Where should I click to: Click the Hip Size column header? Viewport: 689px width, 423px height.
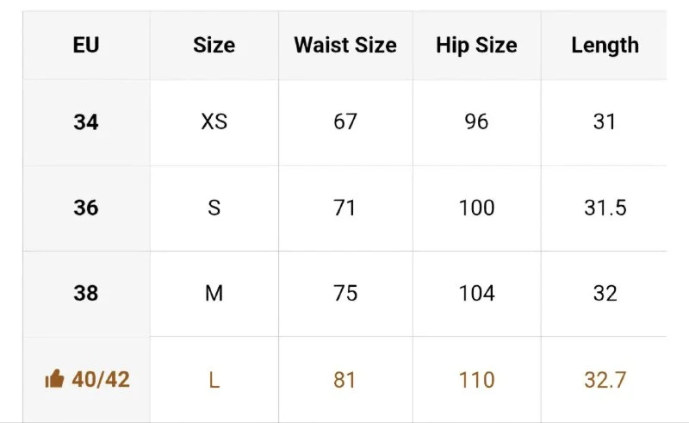(477, 45)
